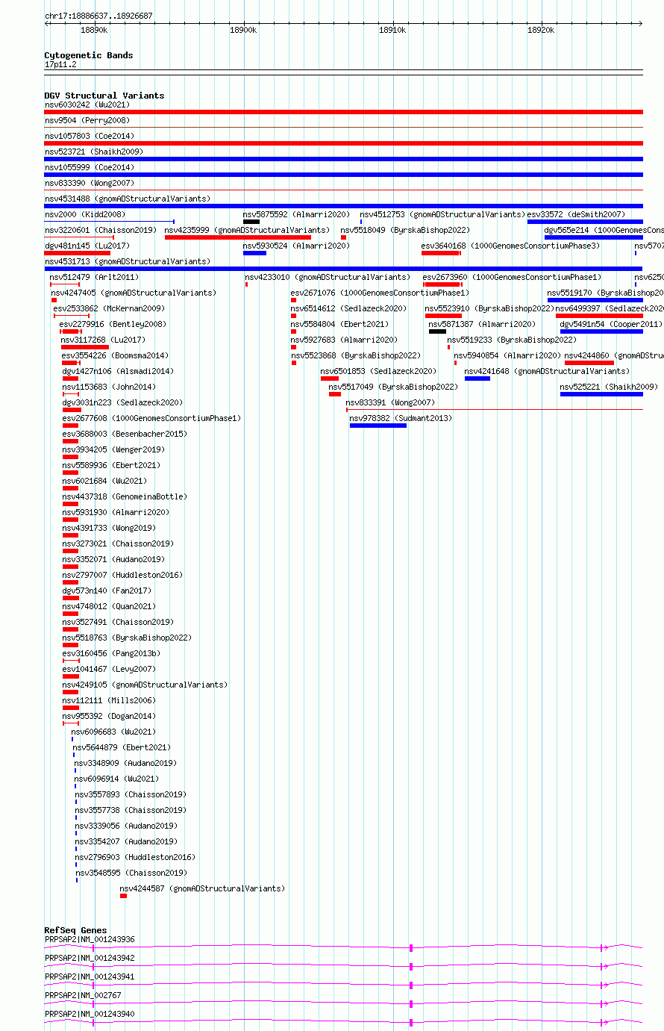The width and height of the screenshot is (664, 1031).
Task: Click nsv1057803 (Coe2014) label
Action: click(x=89, y=136)
